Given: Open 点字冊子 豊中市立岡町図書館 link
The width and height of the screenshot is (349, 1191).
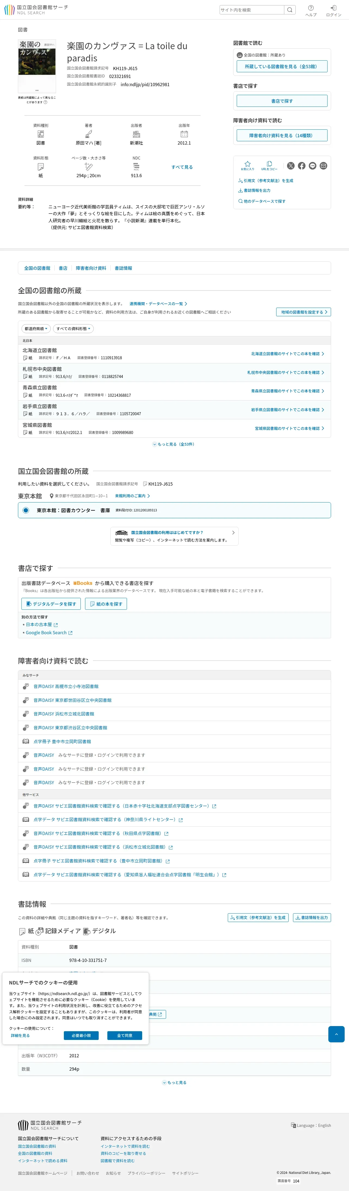Looking at the screenshot, I should tap(62, 741).
